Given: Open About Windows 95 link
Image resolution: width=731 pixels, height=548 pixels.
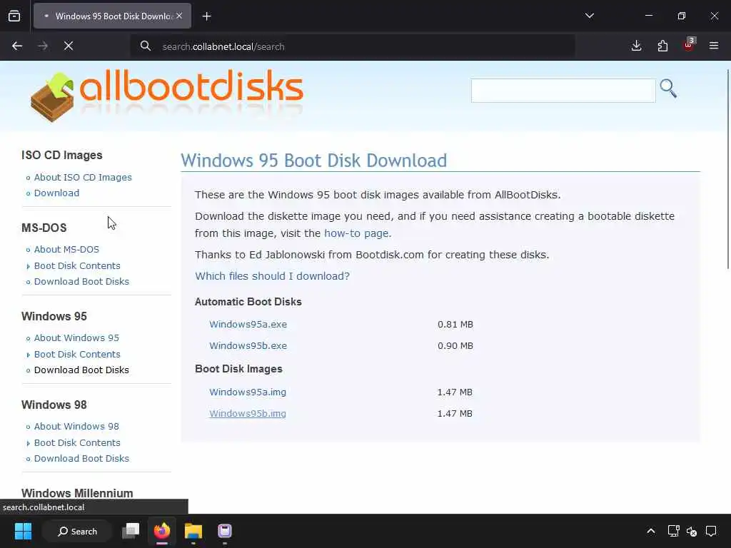Looking at the screenshot, I should pyautogui.click(x=76, y=338).
